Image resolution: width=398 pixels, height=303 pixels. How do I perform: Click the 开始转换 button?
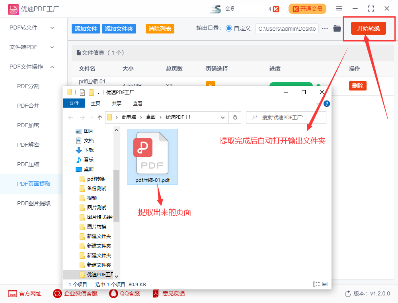click(x=368, y=28)
